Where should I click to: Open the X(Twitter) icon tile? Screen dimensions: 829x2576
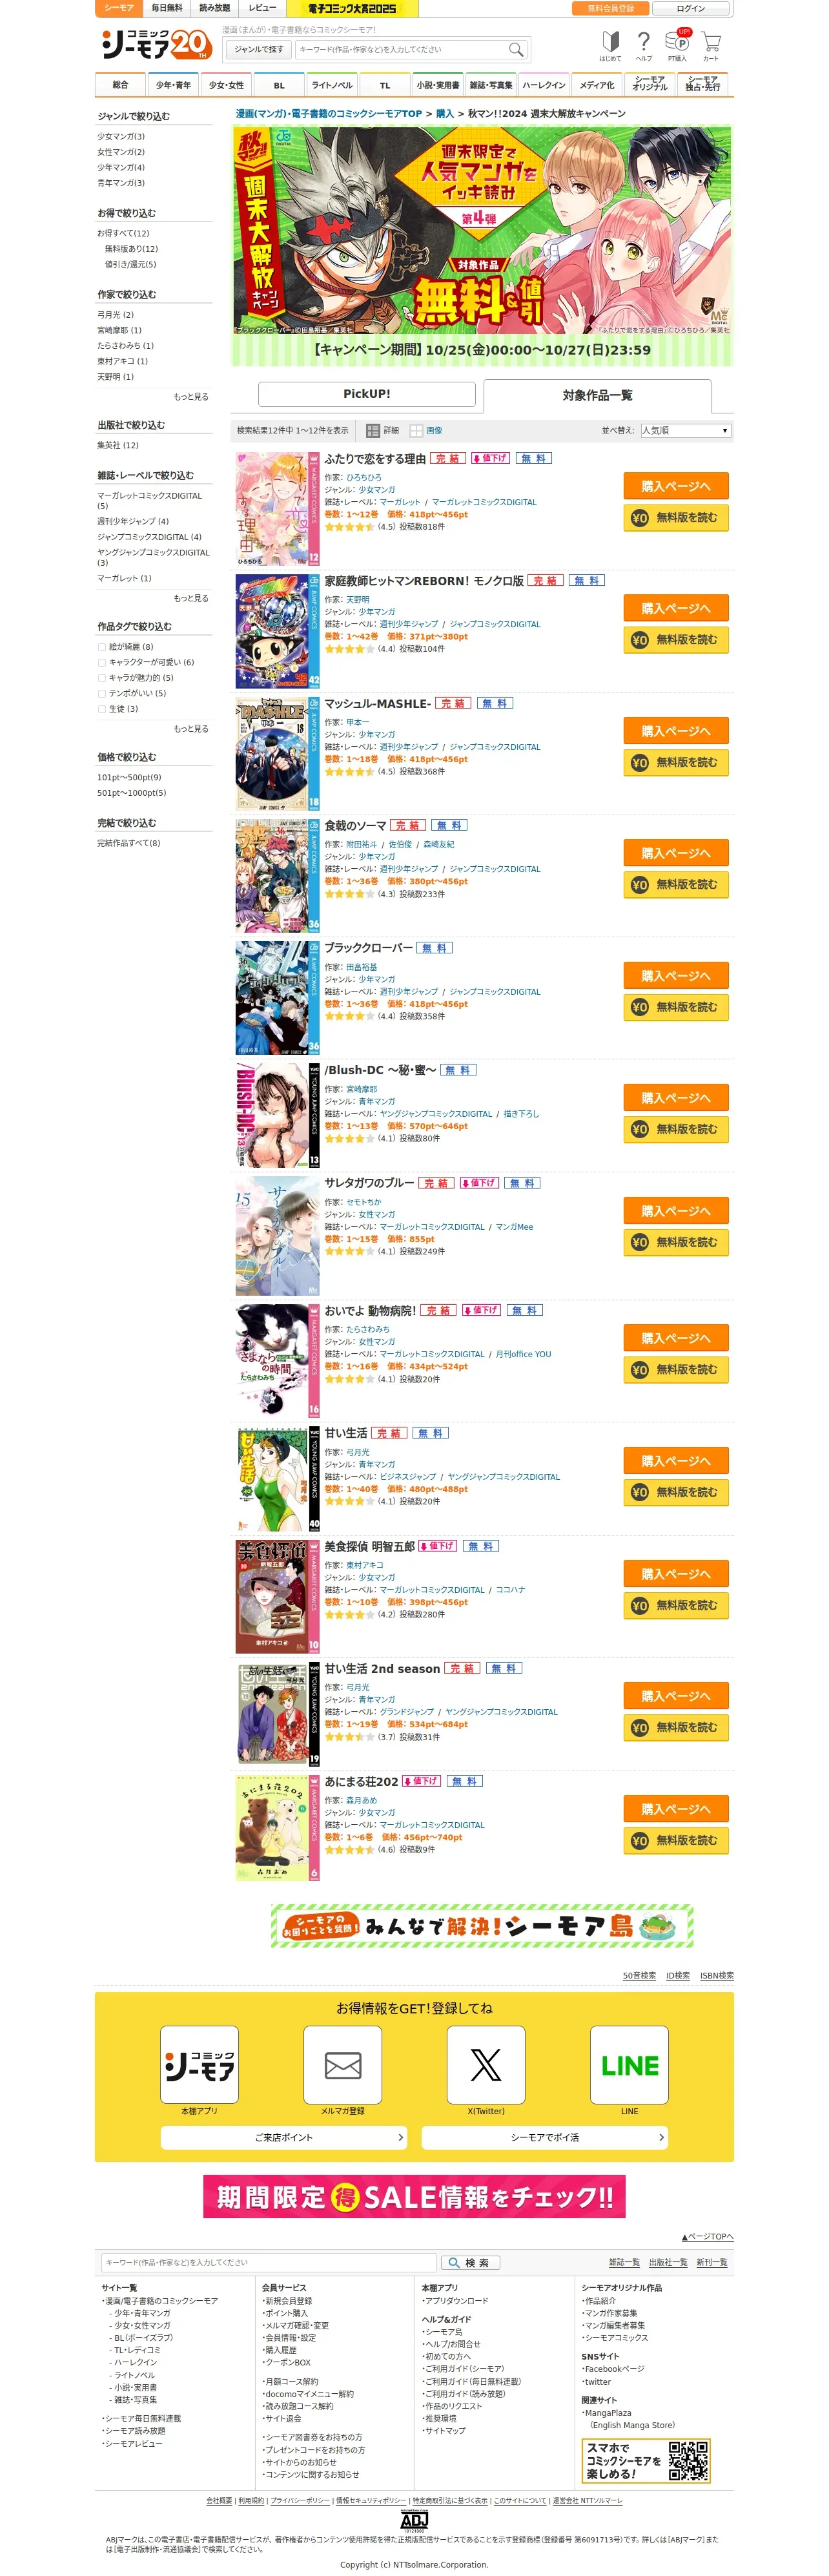coord(486,2065)
